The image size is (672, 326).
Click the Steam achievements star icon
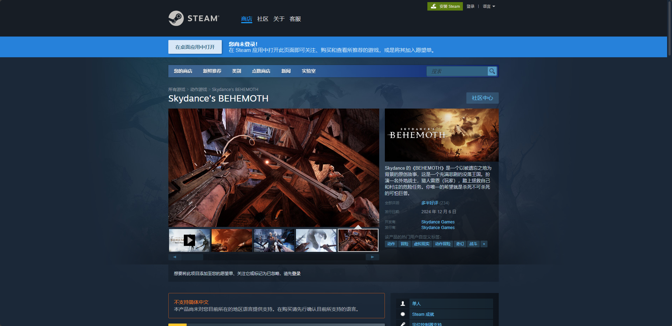pos(403,314)
